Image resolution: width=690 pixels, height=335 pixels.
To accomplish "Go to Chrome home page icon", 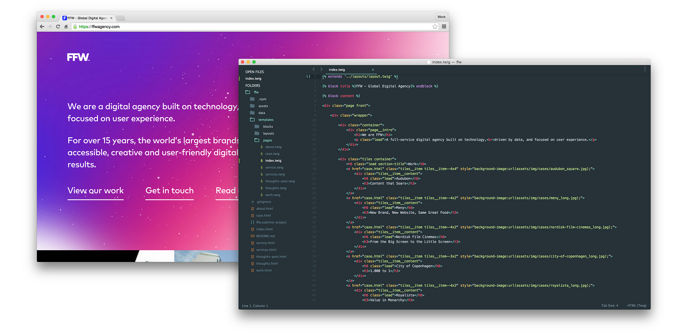I will pos(66,27).
